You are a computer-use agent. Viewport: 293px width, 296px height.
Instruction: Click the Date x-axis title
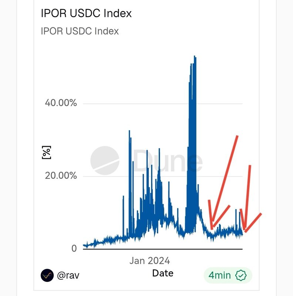(163, 273)
